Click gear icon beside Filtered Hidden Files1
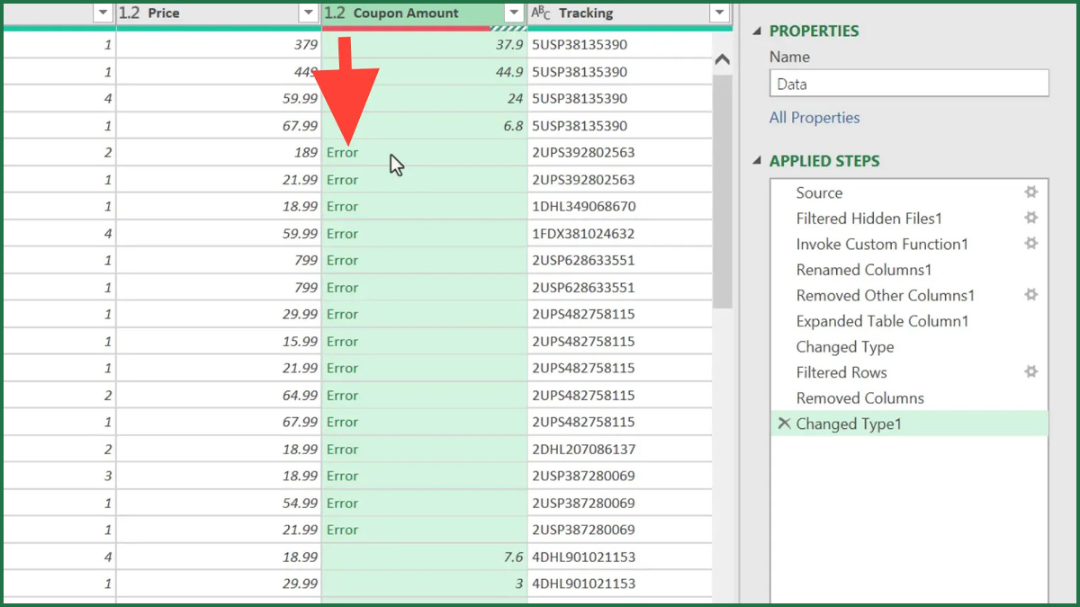1080x607 pixels. point(1031,218)
